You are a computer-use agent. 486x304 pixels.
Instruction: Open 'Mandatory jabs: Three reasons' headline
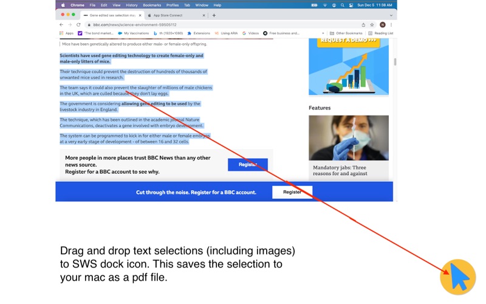[x=340, y=170]
